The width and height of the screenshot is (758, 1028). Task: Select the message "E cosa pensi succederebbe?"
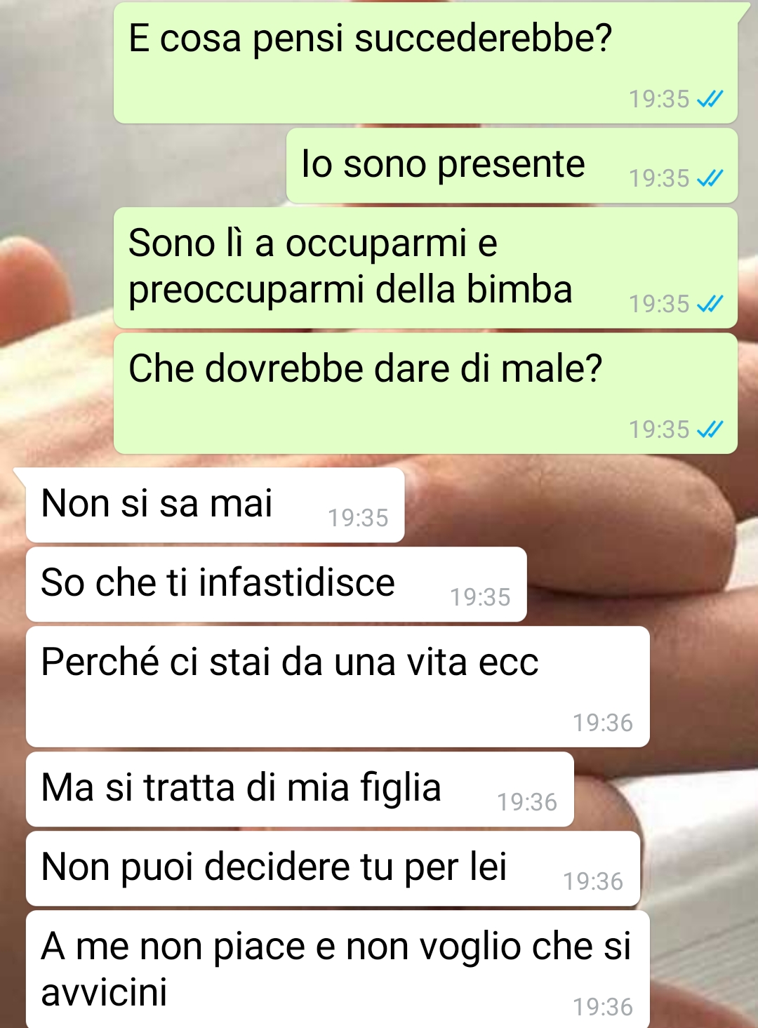click(x=425, y=63)
